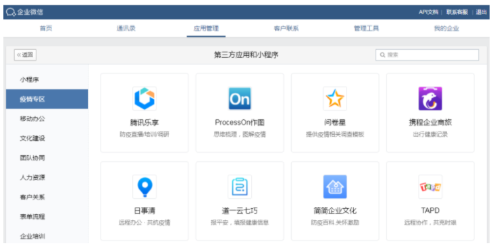Select 企业培训 category in sidebar
This screenshot has height=252, width=495.
point(47,236)
